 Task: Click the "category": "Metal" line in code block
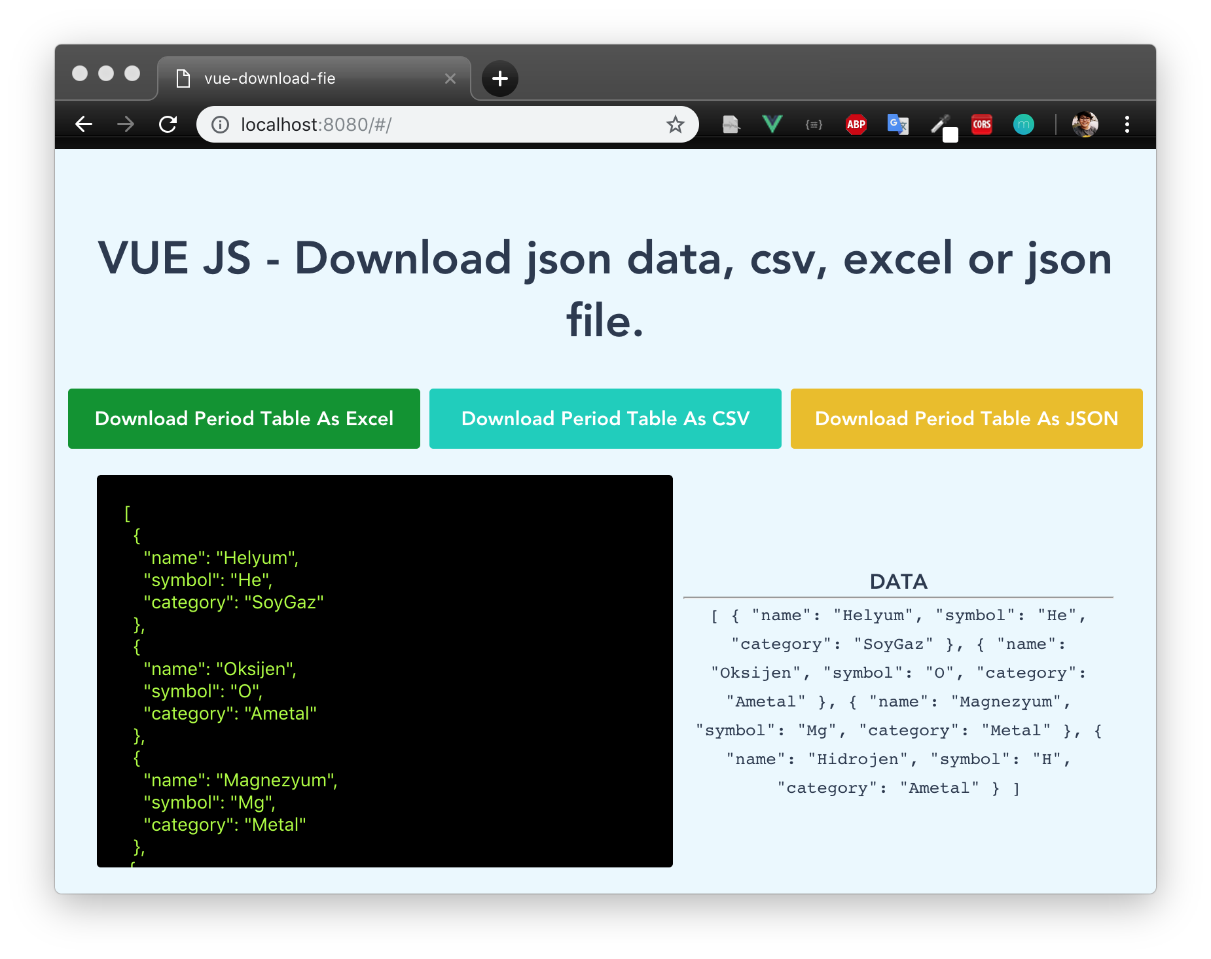225,825
